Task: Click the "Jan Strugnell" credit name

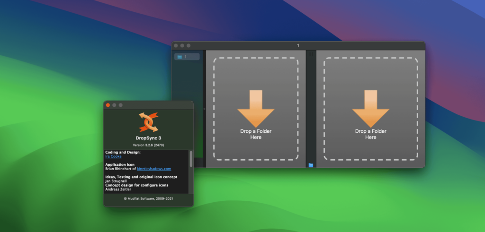Action: click(116, 181)
